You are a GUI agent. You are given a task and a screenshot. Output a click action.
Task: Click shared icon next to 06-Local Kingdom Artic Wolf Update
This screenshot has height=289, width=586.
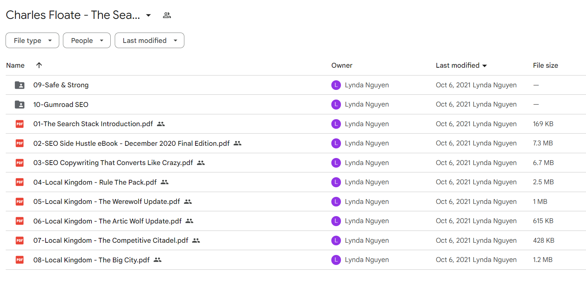189,221
